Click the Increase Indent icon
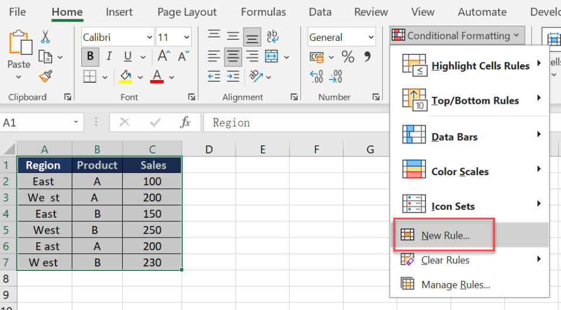This screenshot has height=310, width=561. [x=233, y=76]
